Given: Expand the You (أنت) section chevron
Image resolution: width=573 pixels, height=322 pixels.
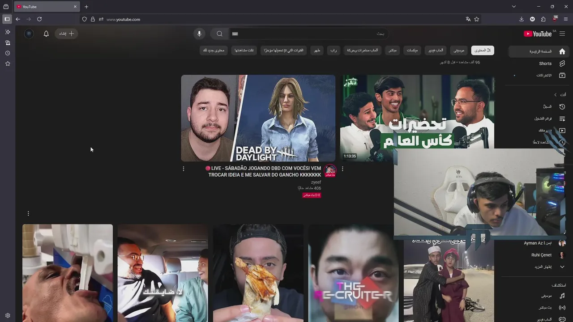Looking at the screenshot, I should coord(555,95).
